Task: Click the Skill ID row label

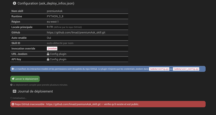Action: pyautogui.click(x=16, y=43)
